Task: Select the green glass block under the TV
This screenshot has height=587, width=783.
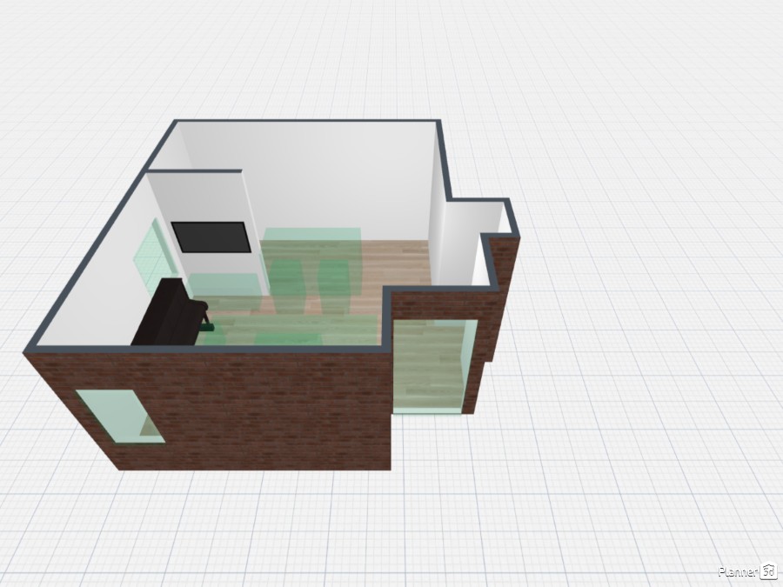Action: (224, 285)
